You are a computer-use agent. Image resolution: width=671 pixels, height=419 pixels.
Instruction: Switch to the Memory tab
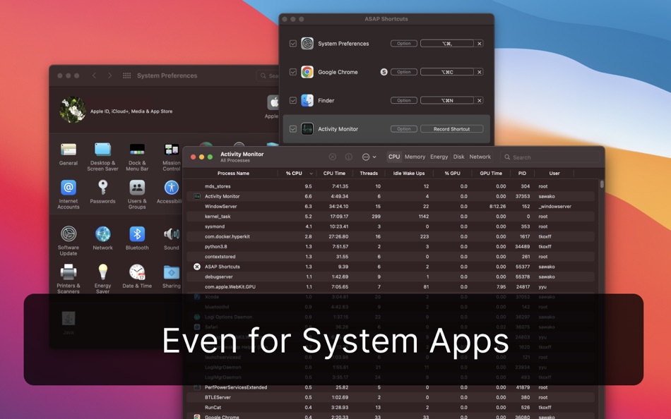click(x=415, y=157)
